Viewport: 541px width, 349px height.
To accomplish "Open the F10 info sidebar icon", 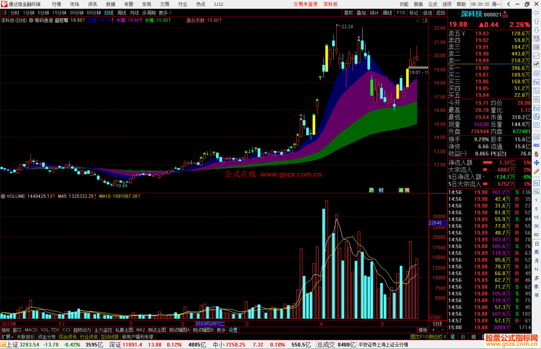I will [x=536, y=82].
